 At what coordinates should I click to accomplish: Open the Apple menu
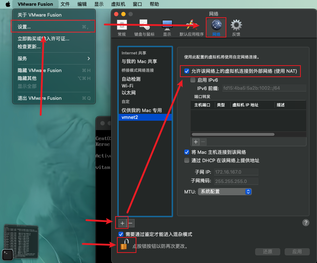pos(8,4)
